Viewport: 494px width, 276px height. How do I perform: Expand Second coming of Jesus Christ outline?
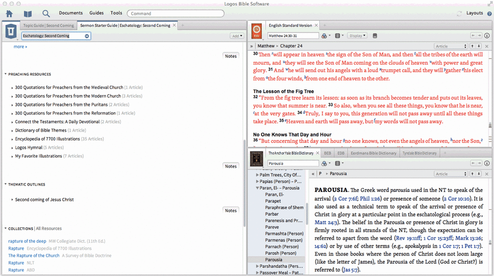coord(12,200)
